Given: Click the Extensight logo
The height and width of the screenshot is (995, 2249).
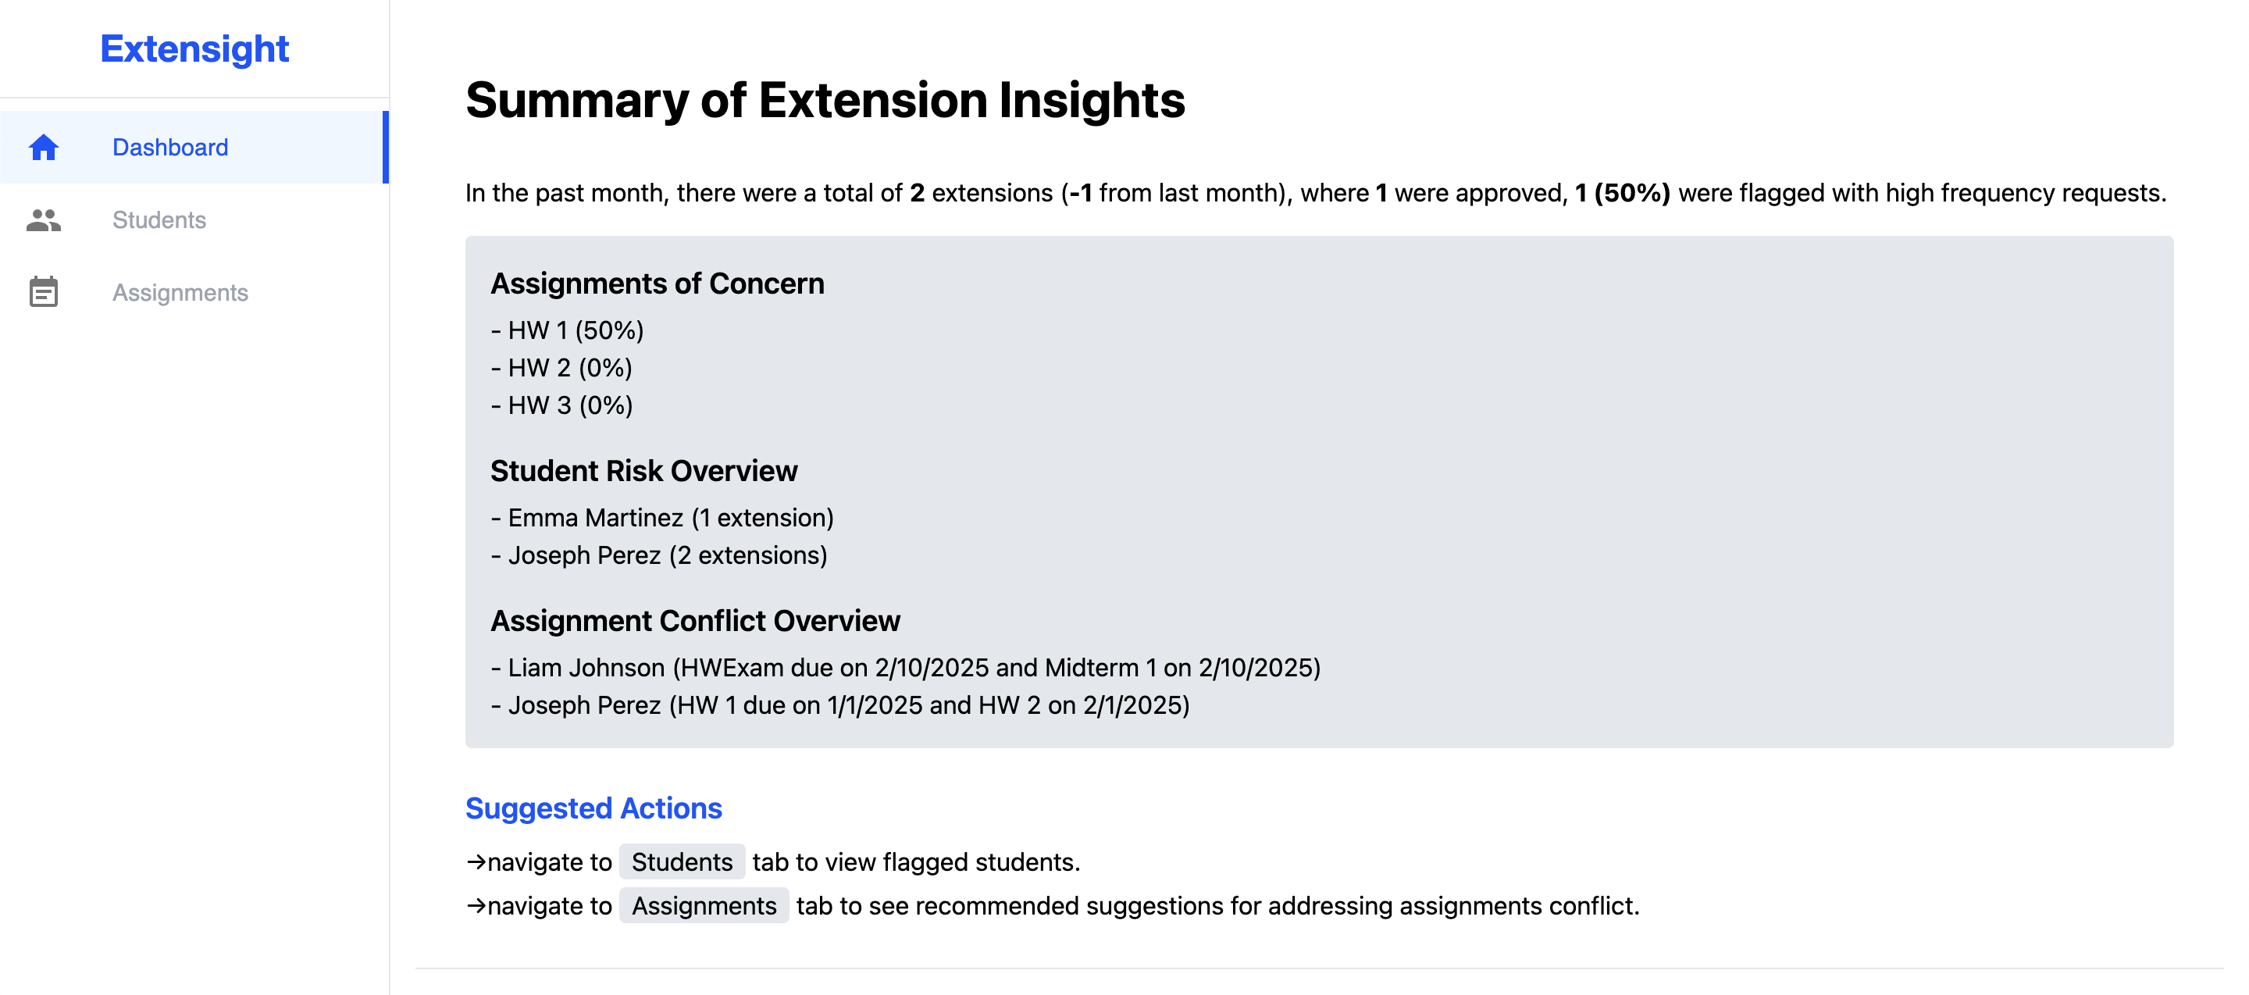Looking at the screenshot, I should tap(194, 49).
